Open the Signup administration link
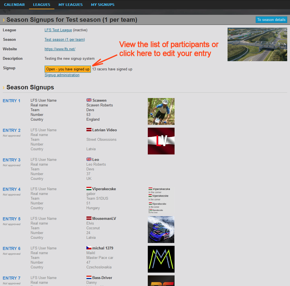 tap(62, 75)
